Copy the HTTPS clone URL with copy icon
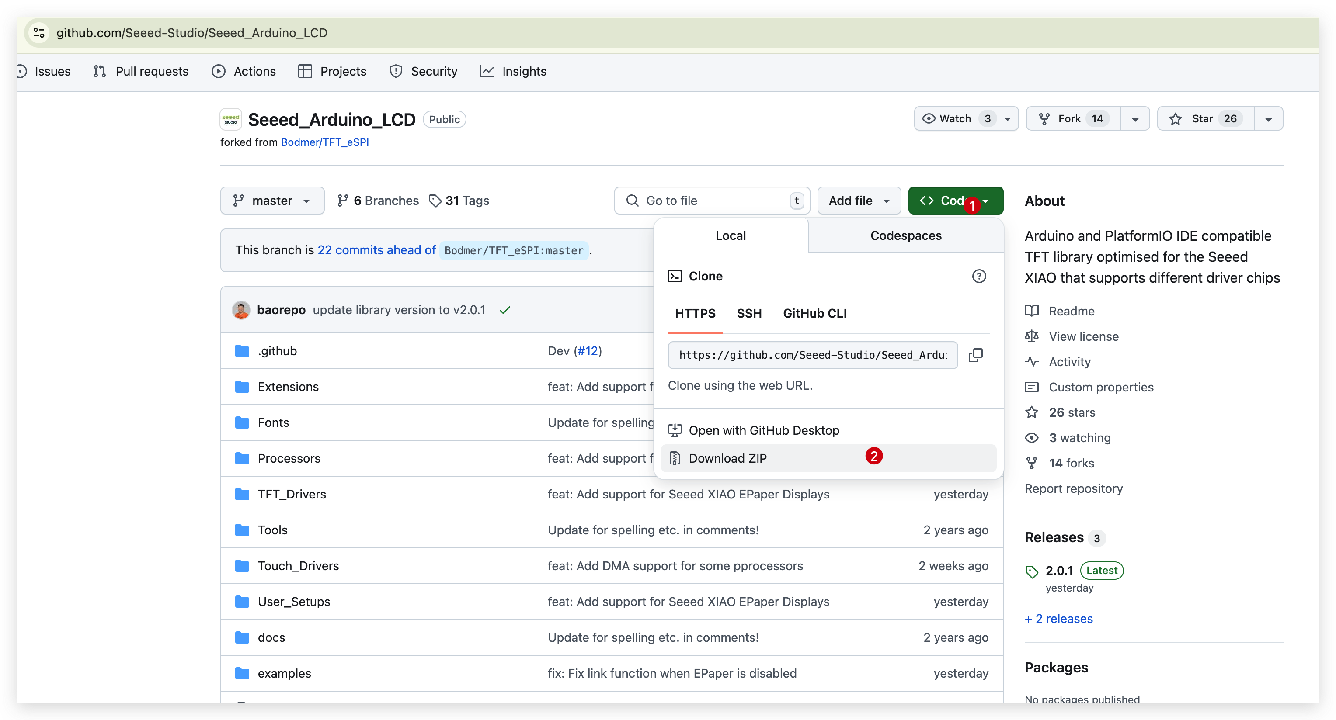Screen dimensions: 1336x720 click(975, 355)
